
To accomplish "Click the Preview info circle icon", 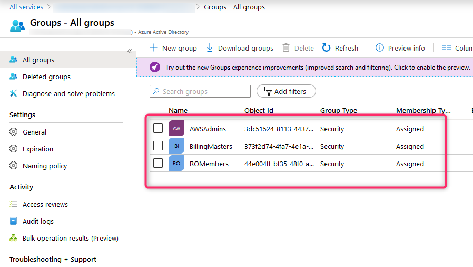I will tap(379, 47).
